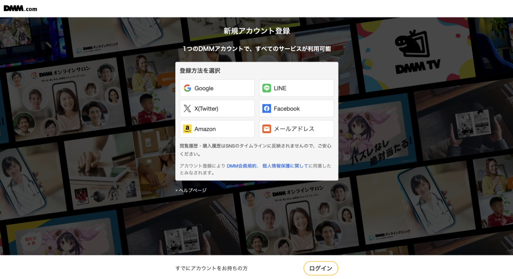Click the green LINE icon

267,88
